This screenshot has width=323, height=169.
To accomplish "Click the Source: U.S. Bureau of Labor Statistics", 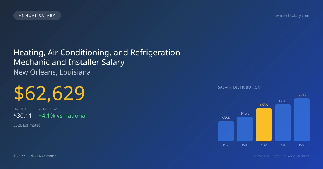I will point(280,156).
